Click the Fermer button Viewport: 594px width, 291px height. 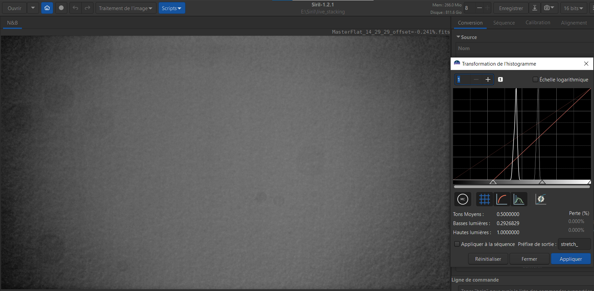point(529,259)
